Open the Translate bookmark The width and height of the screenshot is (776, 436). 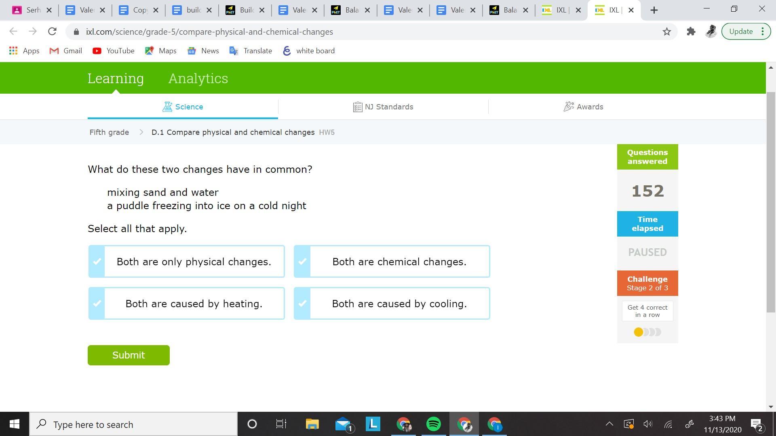(x=251, y=51)
